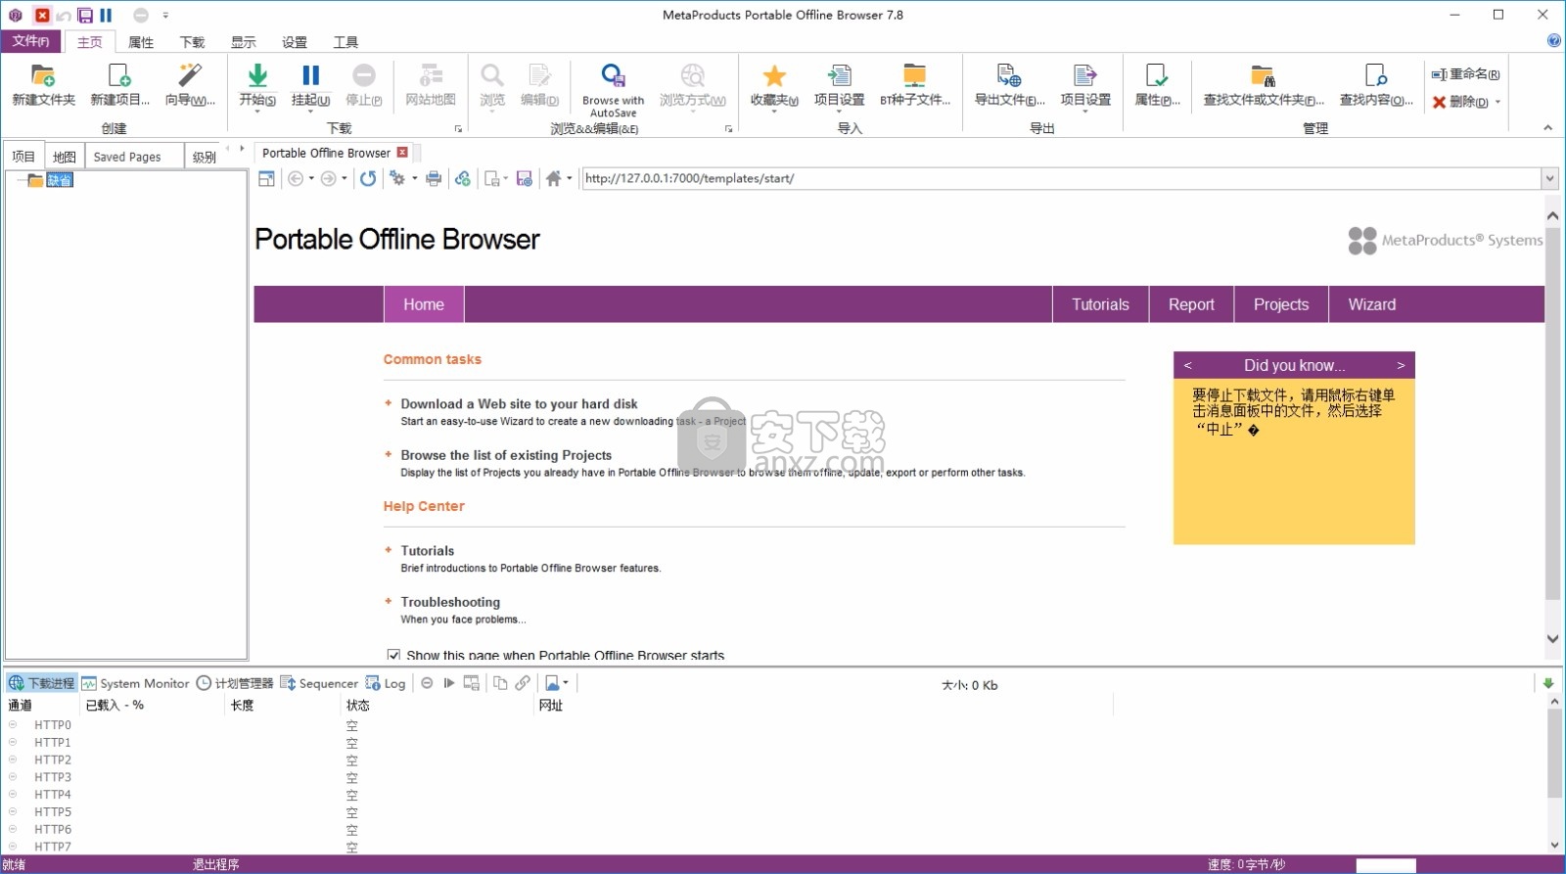Click the toggle panel layout icon before back arrow

[x=266, y=178]
